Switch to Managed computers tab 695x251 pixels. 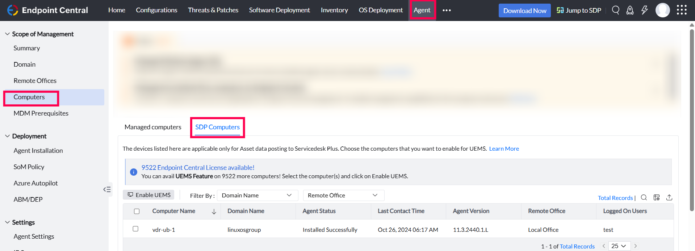pyautogui.click(x=153, y=127)
